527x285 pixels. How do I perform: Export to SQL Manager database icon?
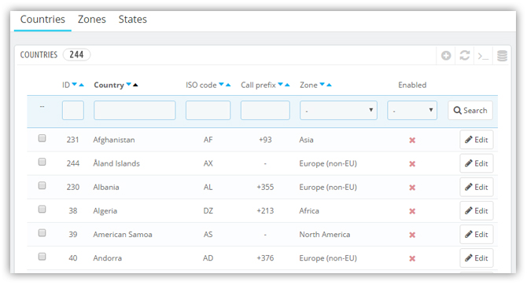(502, 56)
